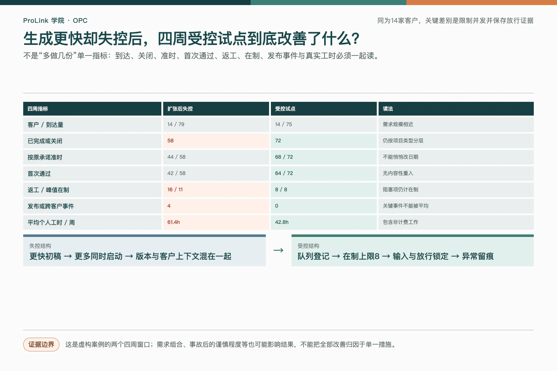The width and height of the screenshot is (557, 371).
Task: Click note 不能悄悄改日期
Action: point(400,157)
